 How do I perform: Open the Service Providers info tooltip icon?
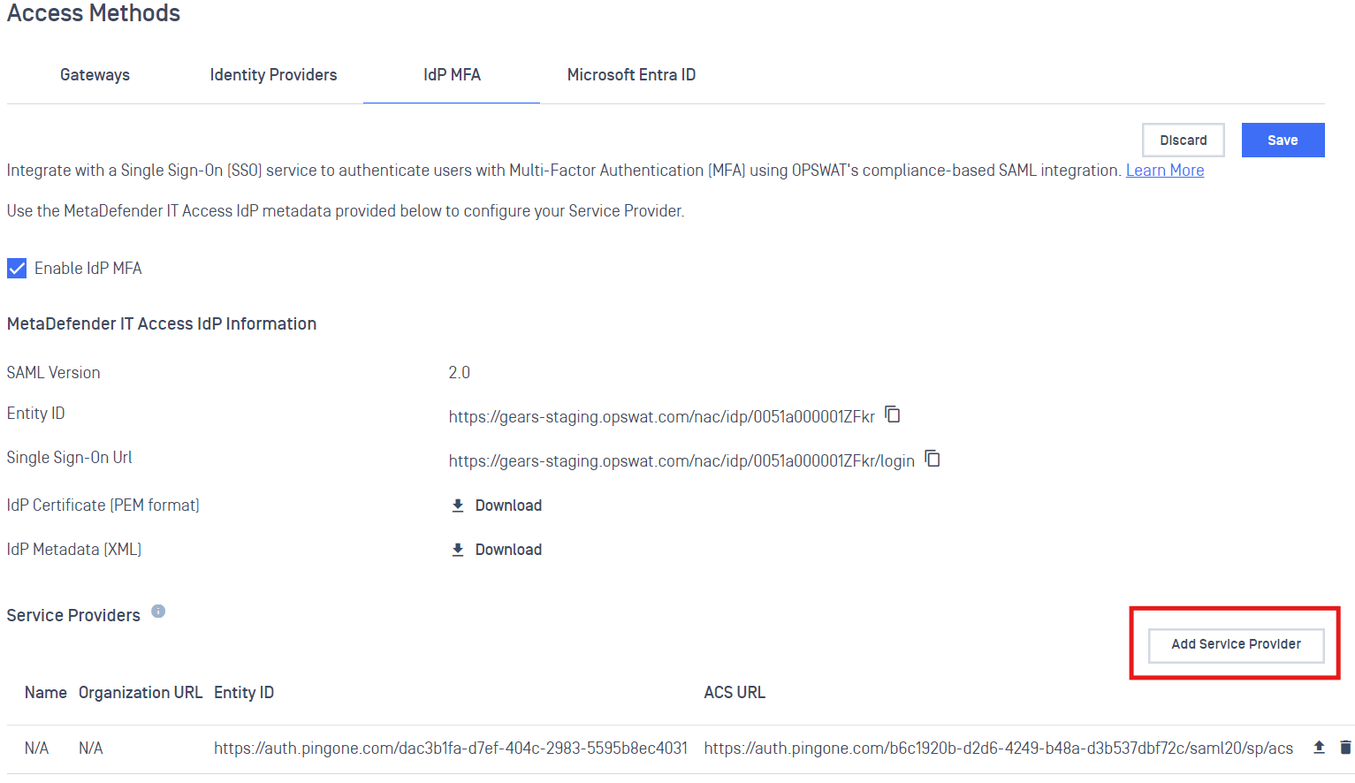tap(158, 612)
